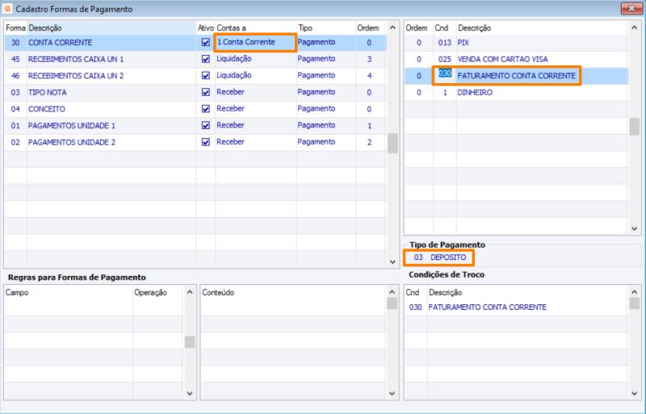The image size is (646, 414).
Task: Click the app icon in title bar
Action: click(8, 9)
